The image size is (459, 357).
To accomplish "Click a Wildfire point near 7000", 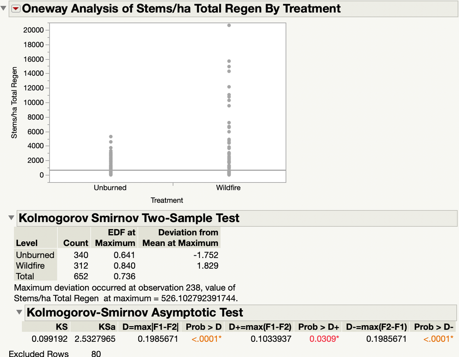I will tap(228, 123).
